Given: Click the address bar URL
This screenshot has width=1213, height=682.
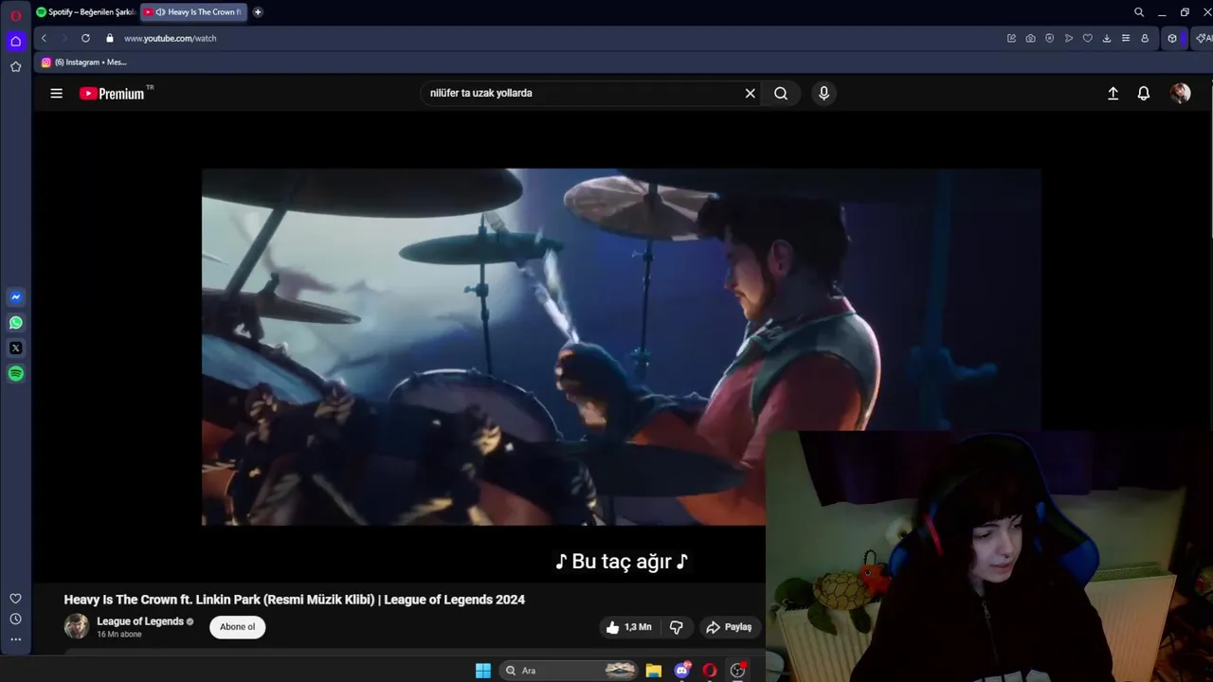Looking at the screenshot, I should point(171,38).
